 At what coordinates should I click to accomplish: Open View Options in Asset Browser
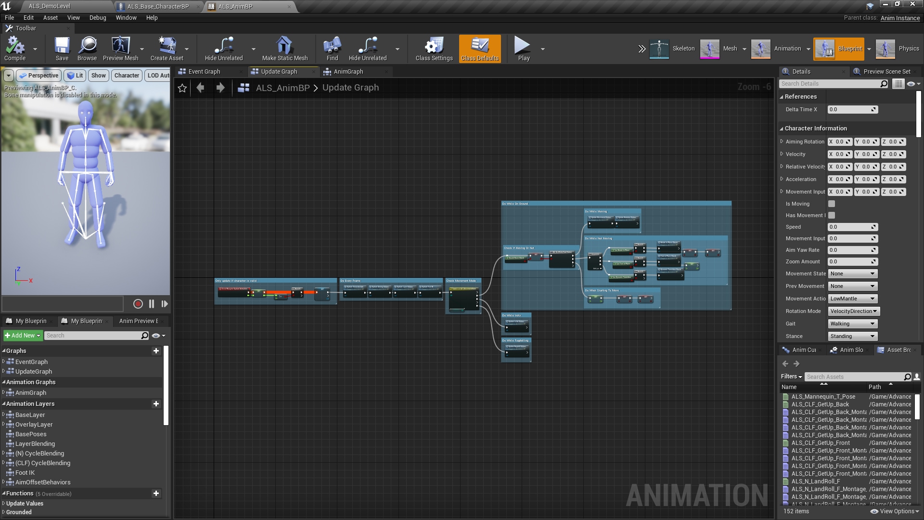895,511
